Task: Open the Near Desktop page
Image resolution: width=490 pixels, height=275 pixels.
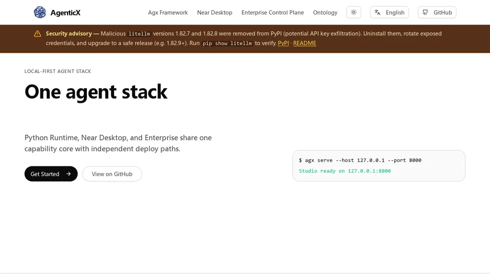Action: click(x=215, y=13)
